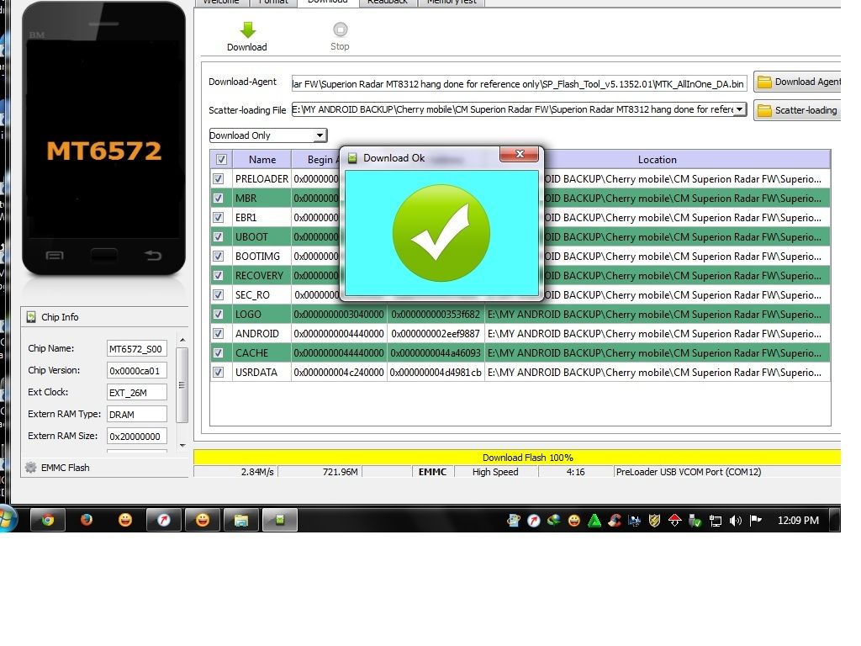This screenshot has width=861, height=646.
Task: Open Google Chrome from the taskbar
Action: 48,520
